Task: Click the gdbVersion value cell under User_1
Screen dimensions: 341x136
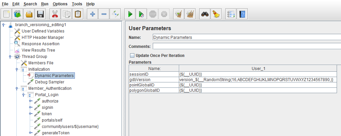Action: tap(257, 80)
